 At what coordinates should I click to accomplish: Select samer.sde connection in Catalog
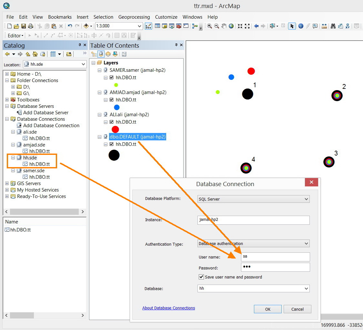click(34, 170)
